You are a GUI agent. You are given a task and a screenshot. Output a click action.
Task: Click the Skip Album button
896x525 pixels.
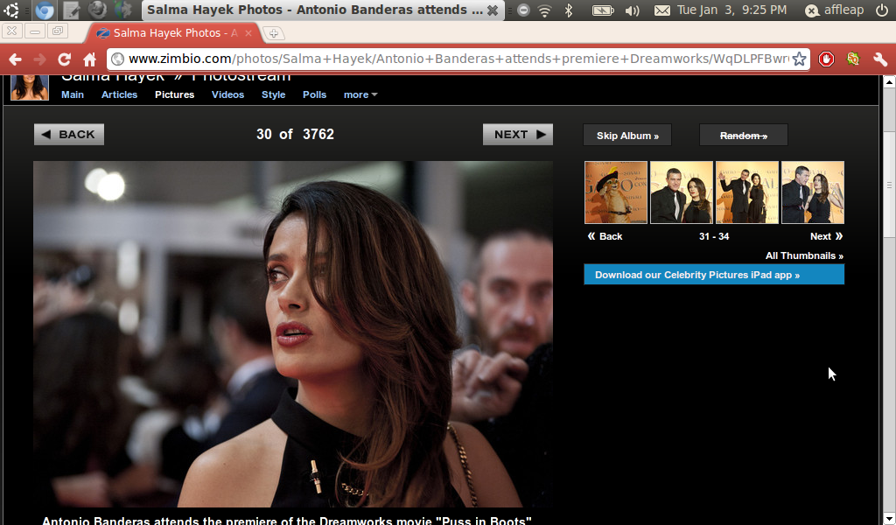(627, 136)
